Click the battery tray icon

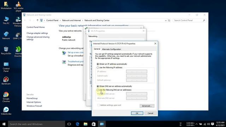pyautogui.click(x=201, y=124)
